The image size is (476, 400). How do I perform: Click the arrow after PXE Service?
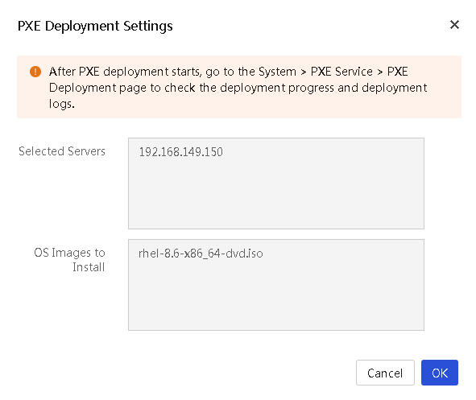coord(380,72)
